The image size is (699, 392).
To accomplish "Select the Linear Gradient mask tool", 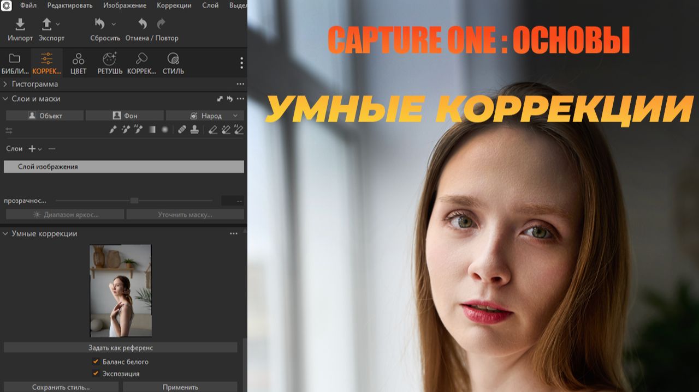I will (152, 130).
